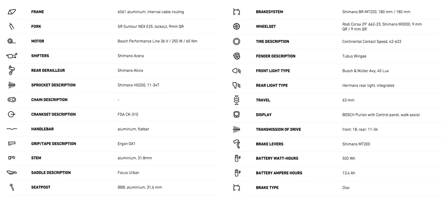Image resolution: width=447 pixels, height=201 pixels.
Task: Click the display icon
Action: tap(237, 114)
